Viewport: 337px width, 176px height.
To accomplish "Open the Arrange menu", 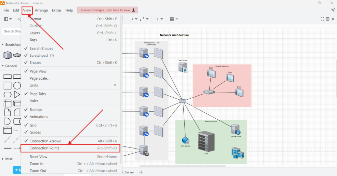I will 41,10.
